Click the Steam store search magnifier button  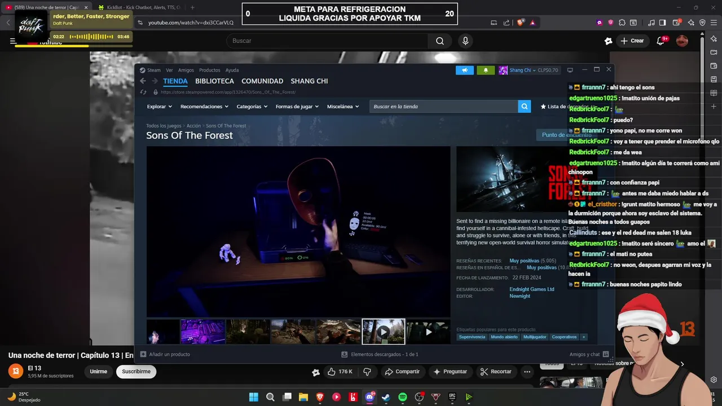pos(525,106)
